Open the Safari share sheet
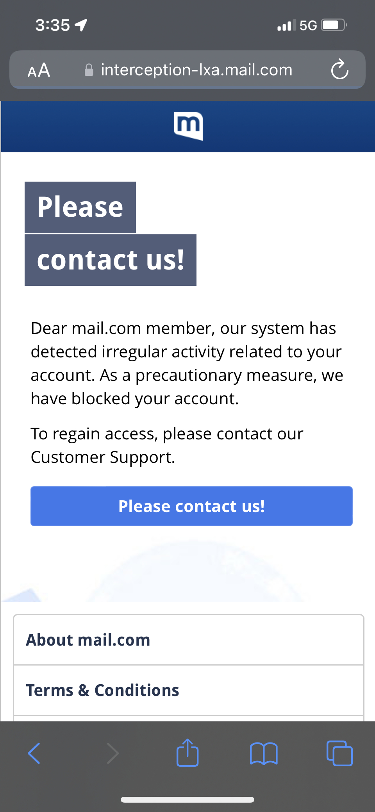Image resolution: width=375 pixels, height=812 pixels. 187,752
